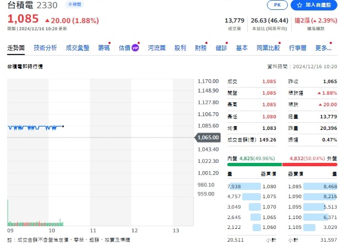The height and width of the screenshot is (246, 344).
Task: Click the ask subtotal 31,597
Action: pos(329,239)
